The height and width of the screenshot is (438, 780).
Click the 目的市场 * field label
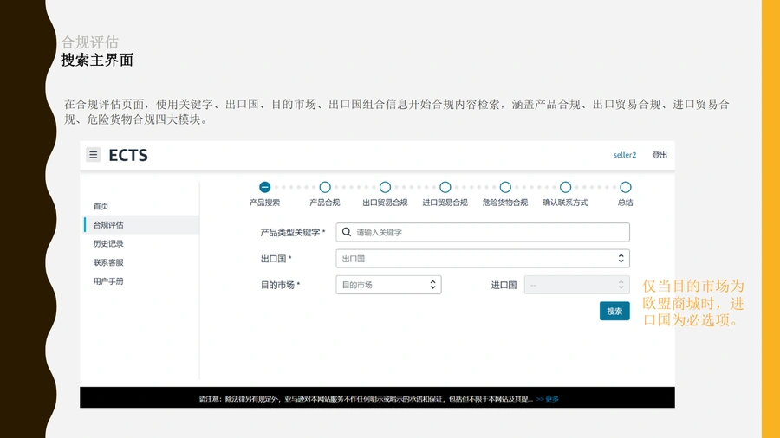tap(280, 285)
